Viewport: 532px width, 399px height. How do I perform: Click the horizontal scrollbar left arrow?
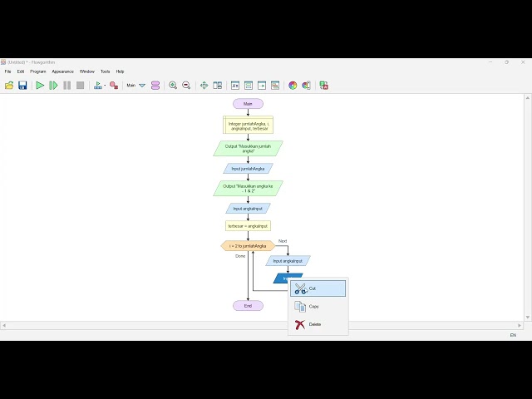pyautogui.click(x=3, y=325)
